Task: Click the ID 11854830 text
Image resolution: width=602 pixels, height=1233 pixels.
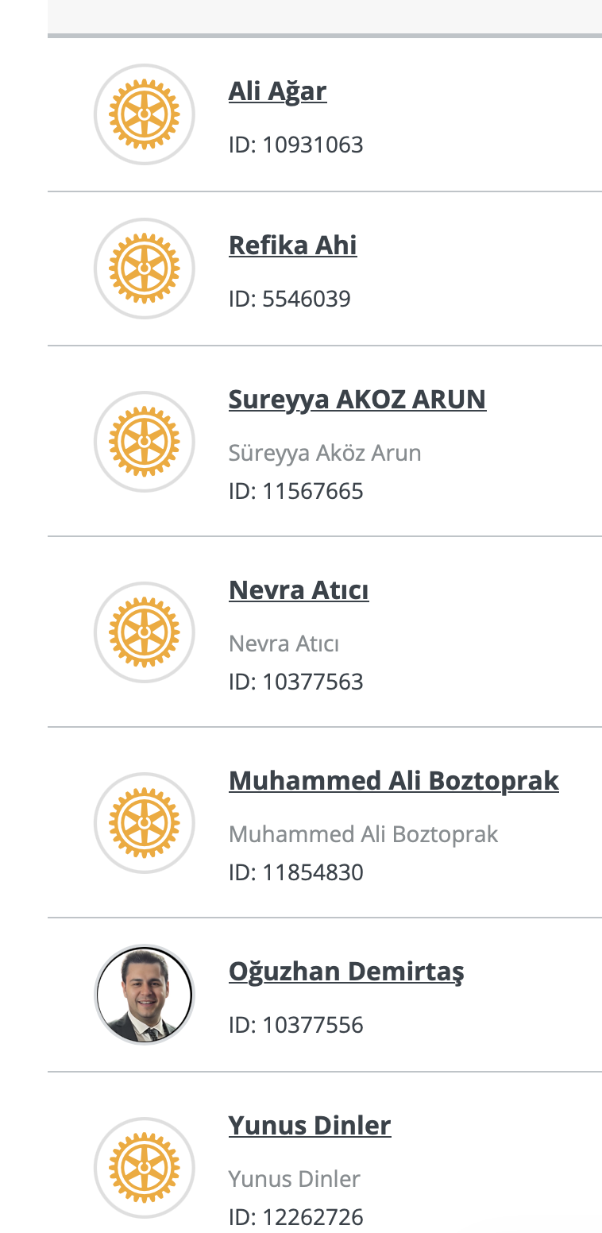Action: pos(295,873)
